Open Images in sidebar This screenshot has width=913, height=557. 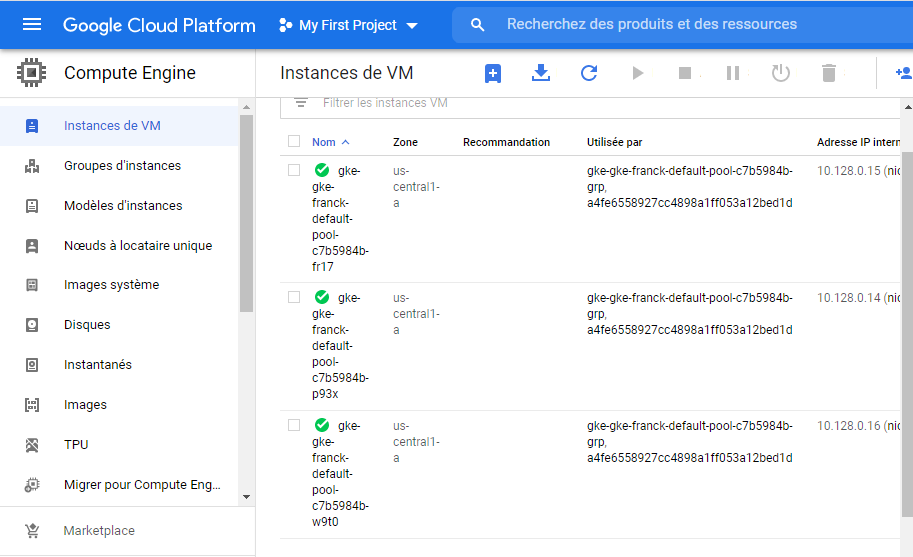tap(119, 405)
